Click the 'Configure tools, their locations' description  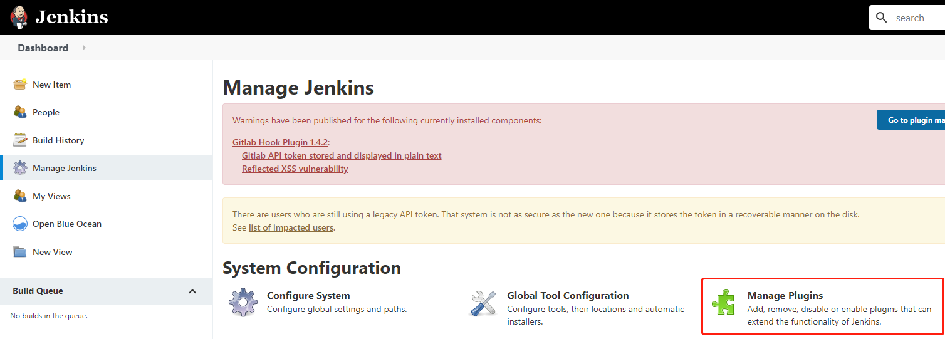[595, 315]
